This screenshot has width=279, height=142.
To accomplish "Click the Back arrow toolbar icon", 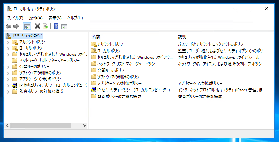I will (x=8, y=26).
